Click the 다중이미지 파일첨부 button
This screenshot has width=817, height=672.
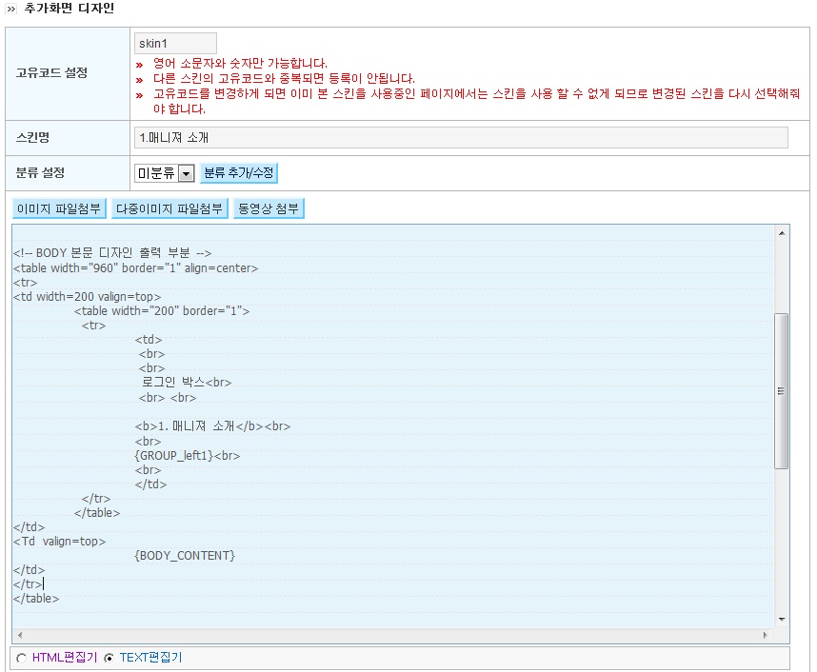[169, 208]
